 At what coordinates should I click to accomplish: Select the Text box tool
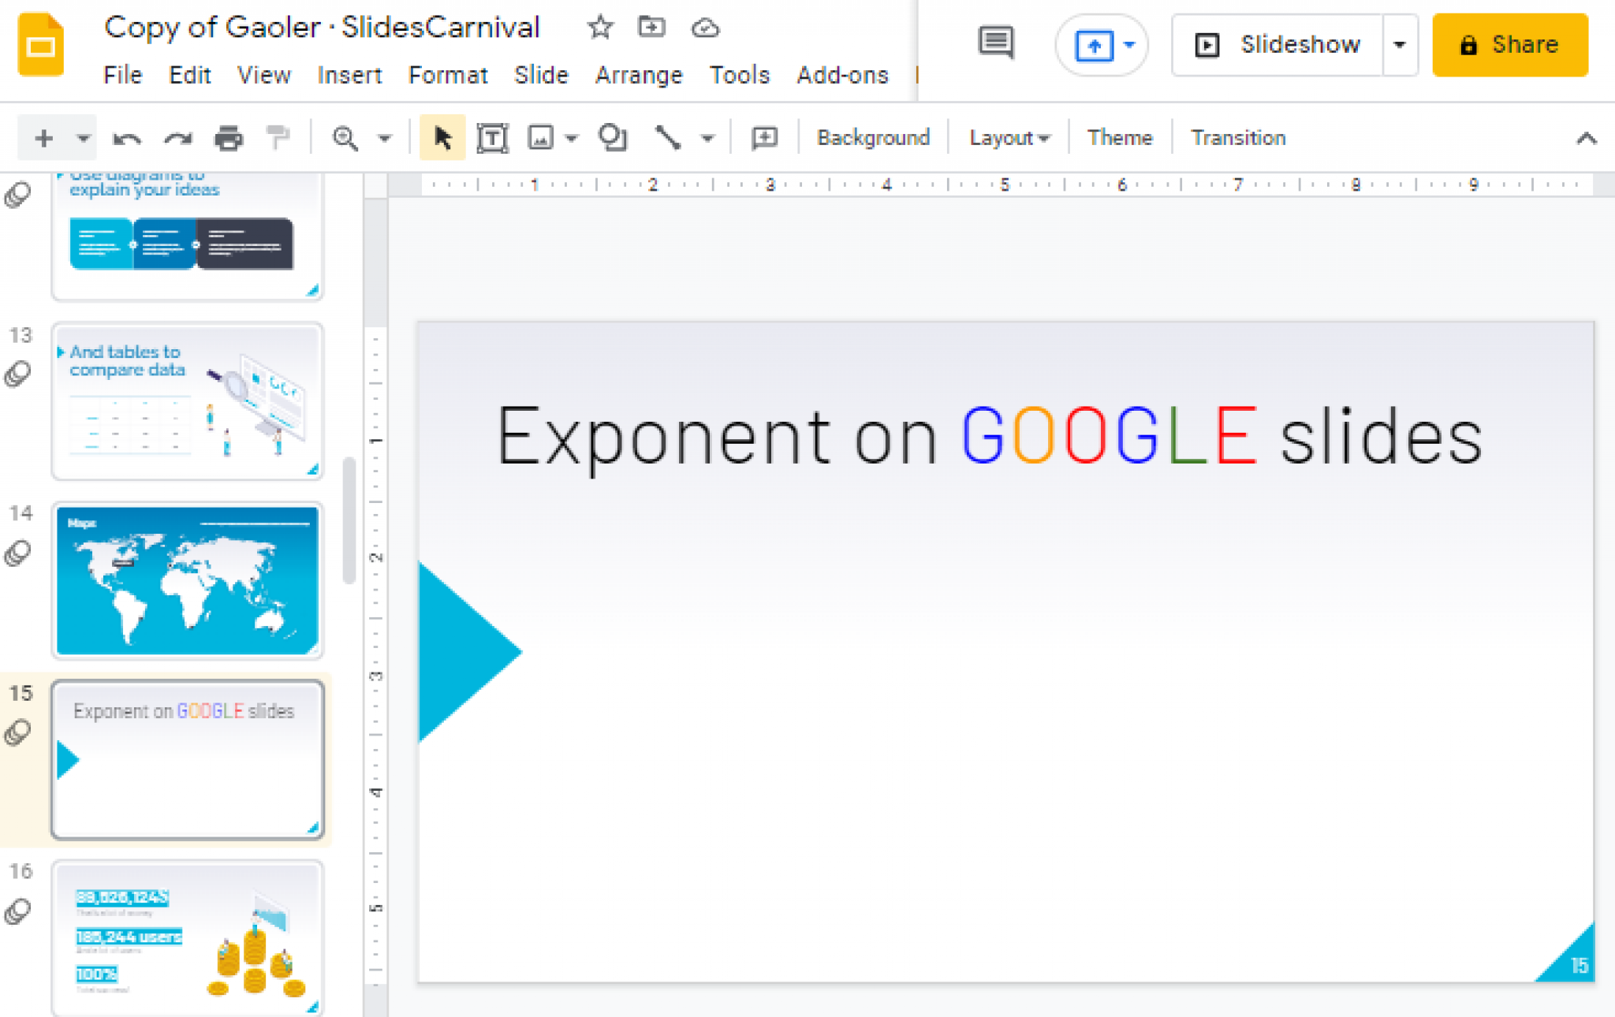pos(492,138)
